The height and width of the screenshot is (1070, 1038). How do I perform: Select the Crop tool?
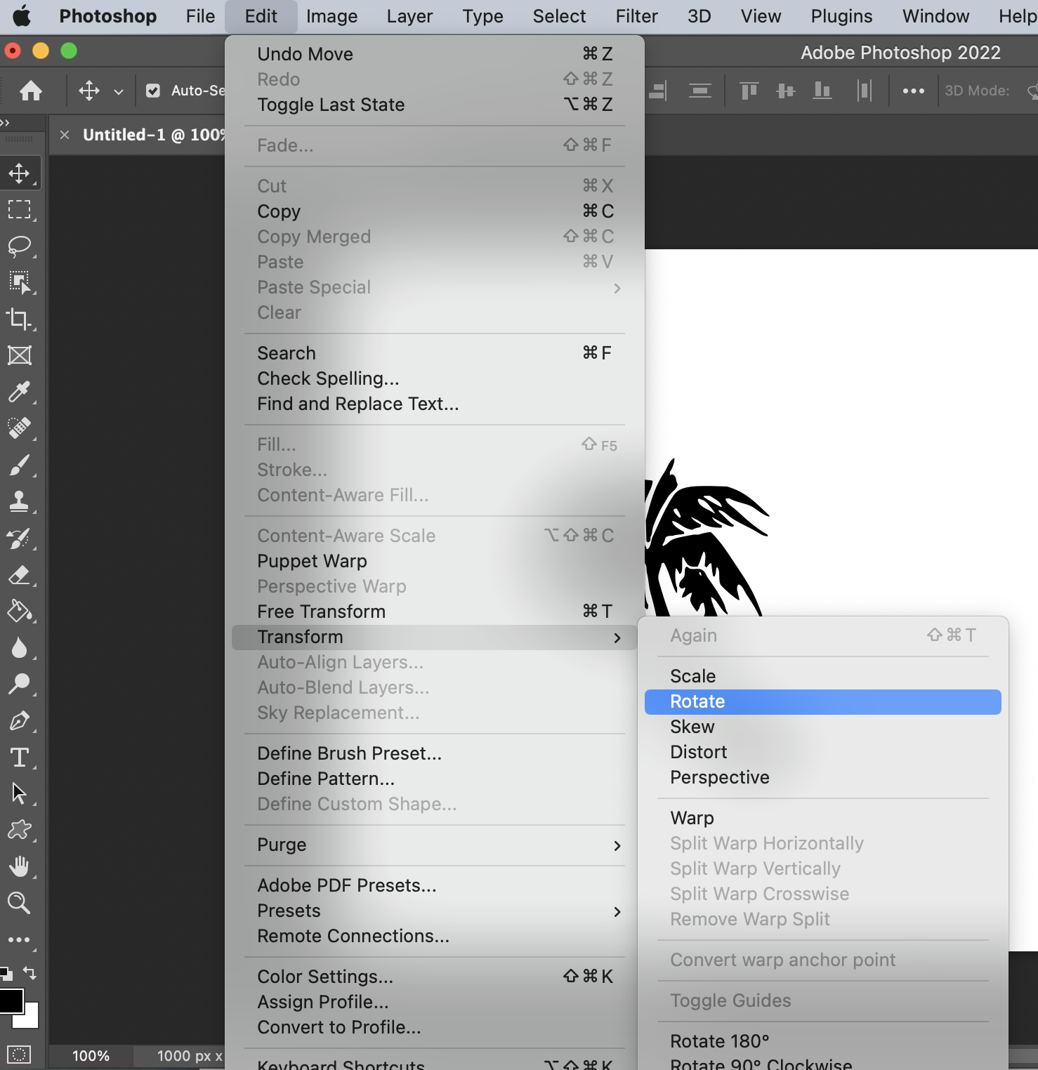point(20,319)
